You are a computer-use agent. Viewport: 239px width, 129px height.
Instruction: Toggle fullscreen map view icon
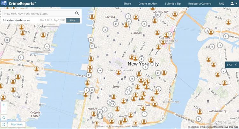click(x=4, y=124)
